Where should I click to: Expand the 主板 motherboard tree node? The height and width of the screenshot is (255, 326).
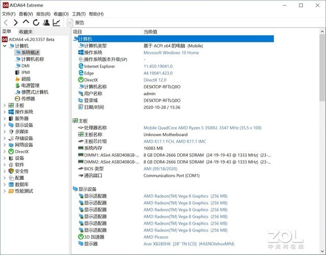point(5,105)
